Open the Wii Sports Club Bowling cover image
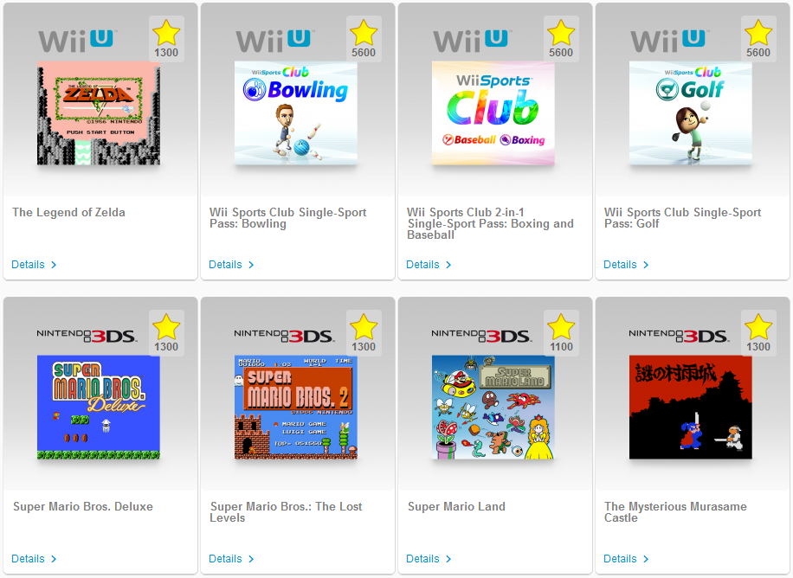The width and height of the screenshot is (793, 578). click(x=296, y=113)
